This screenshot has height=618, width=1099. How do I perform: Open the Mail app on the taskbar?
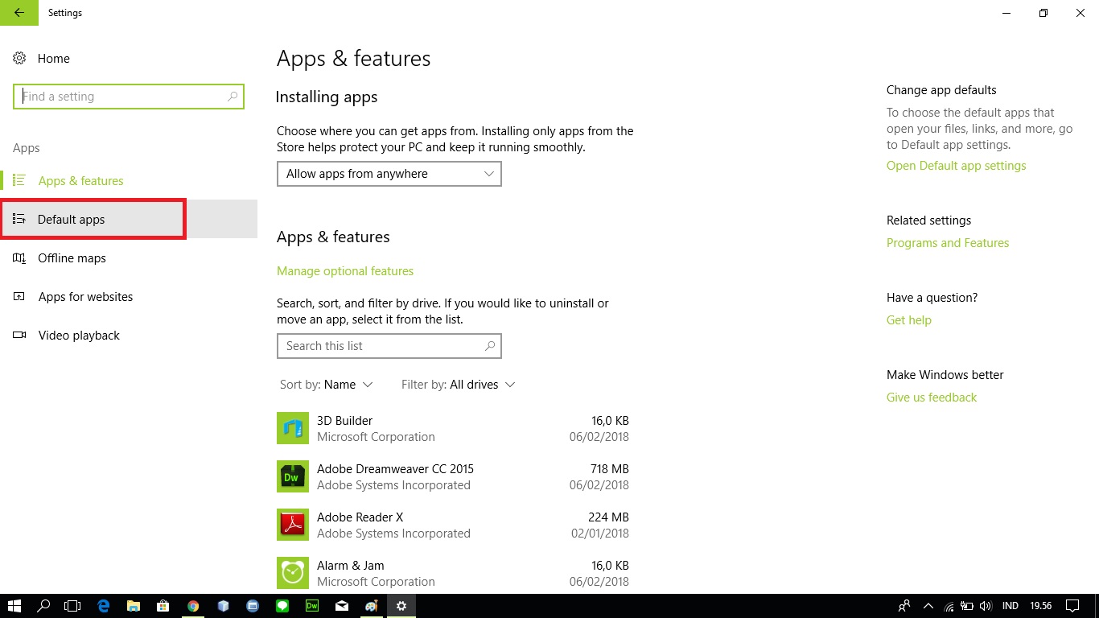(342, 606)
